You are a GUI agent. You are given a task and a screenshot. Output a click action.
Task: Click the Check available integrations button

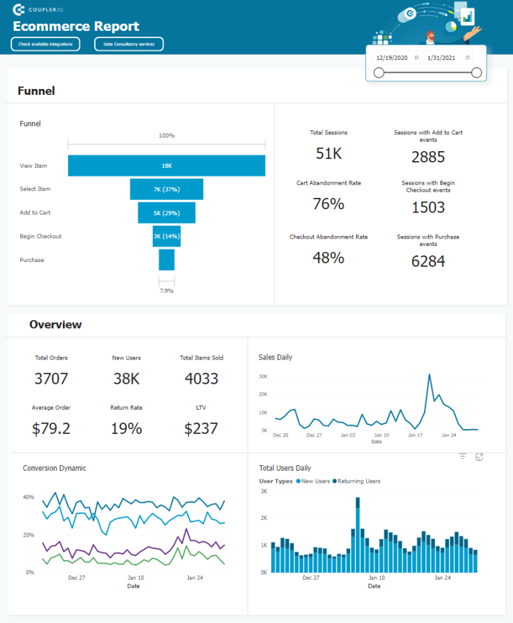click(45, 44)
